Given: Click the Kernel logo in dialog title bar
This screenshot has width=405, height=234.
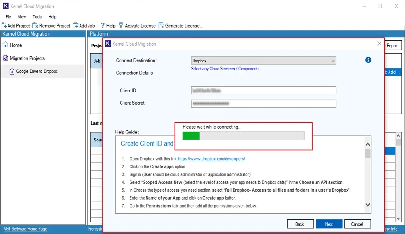Looking at the screenshot, I should [108, 44].
